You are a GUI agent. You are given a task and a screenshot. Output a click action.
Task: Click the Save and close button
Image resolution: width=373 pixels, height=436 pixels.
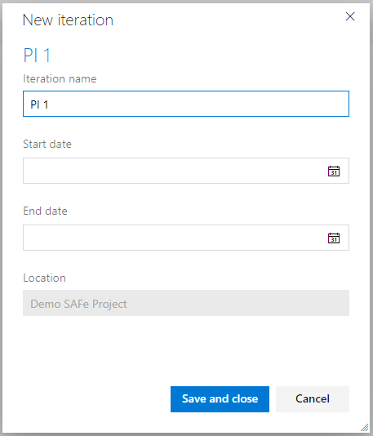tap(220, 399)
